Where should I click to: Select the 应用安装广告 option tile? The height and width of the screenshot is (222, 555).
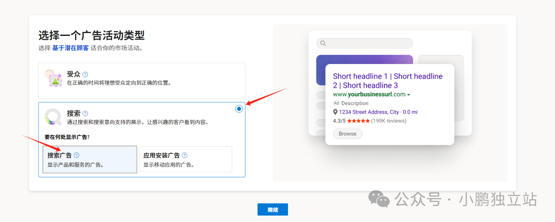click(185, 160)
